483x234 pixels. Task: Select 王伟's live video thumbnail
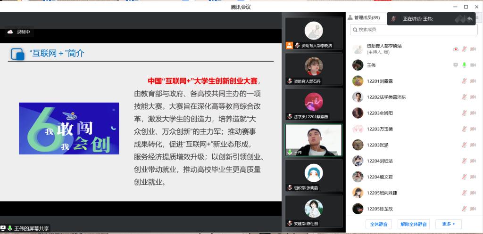click(314, 140)
